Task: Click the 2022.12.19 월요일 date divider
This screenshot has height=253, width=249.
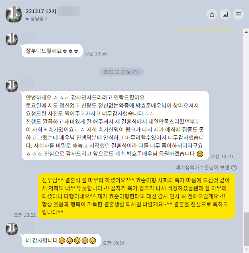Action: (121, 72)
